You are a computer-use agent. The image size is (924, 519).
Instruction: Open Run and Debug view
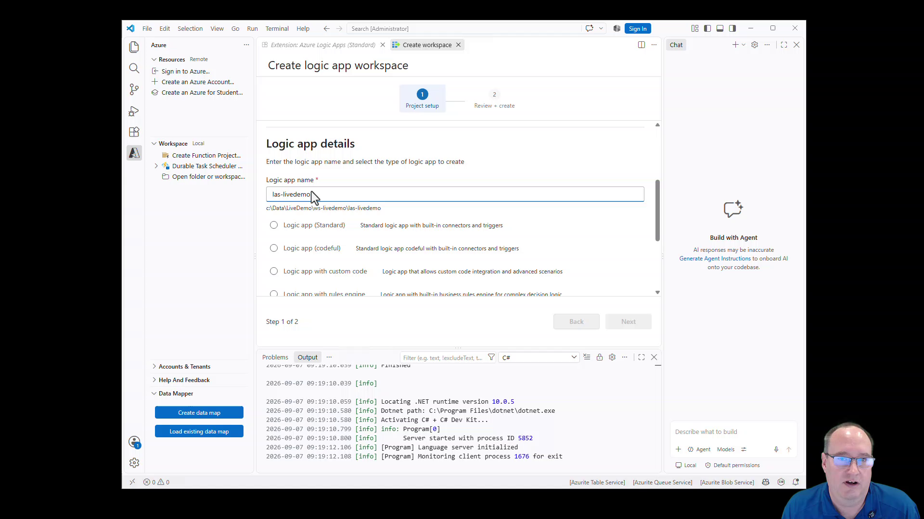[x=134, y=111]
